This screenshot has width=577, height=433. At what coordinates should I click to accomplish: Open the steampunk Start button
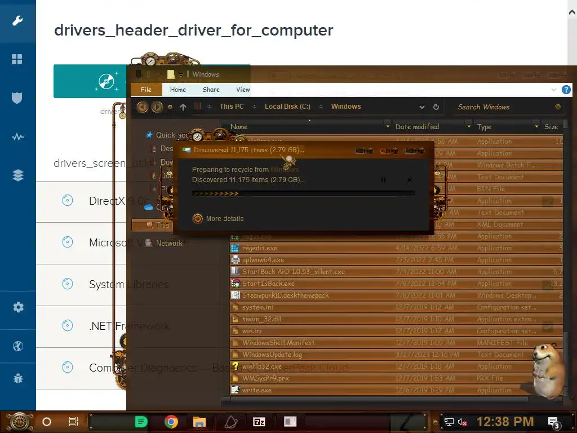pyautogui.click(x=20, y=422)
